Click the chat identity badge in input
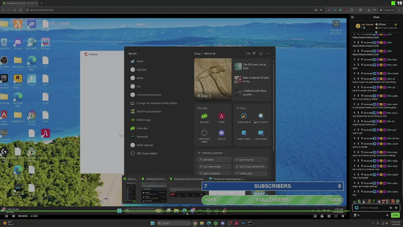Screen dimensions: 403x227 [x=356, y=208]
